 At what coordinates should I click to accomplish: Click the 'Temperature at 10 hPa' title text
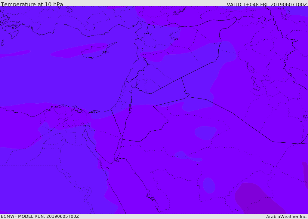(x=32, y=4)
